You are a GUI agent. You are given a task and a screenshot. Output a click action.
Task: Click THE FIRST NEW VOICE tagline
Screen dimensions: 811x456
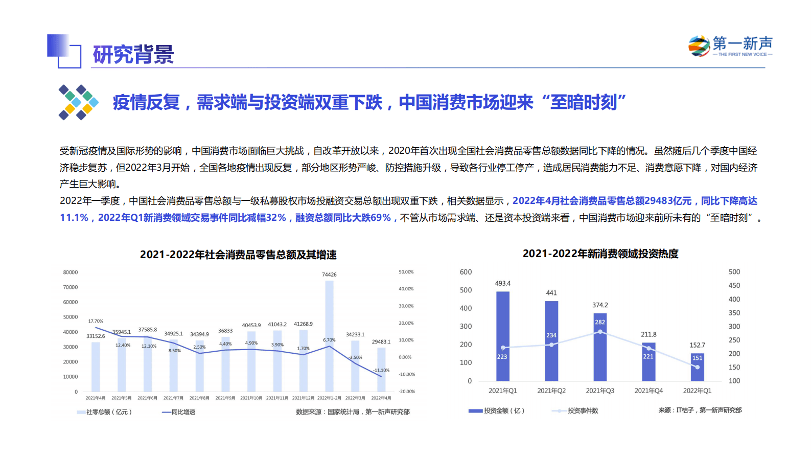743,54
